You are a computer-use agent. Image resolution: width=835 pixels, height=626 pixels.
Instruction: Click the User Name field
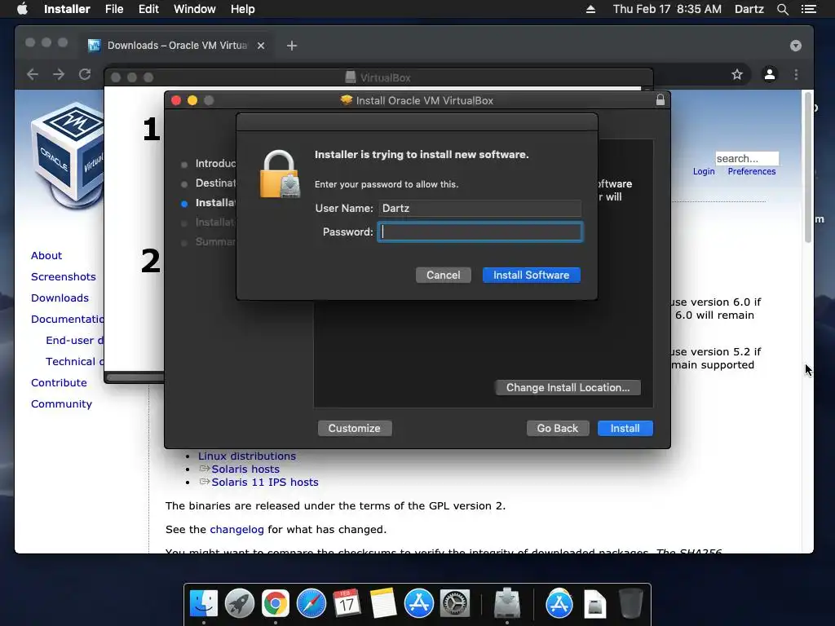tap(479, 208)
